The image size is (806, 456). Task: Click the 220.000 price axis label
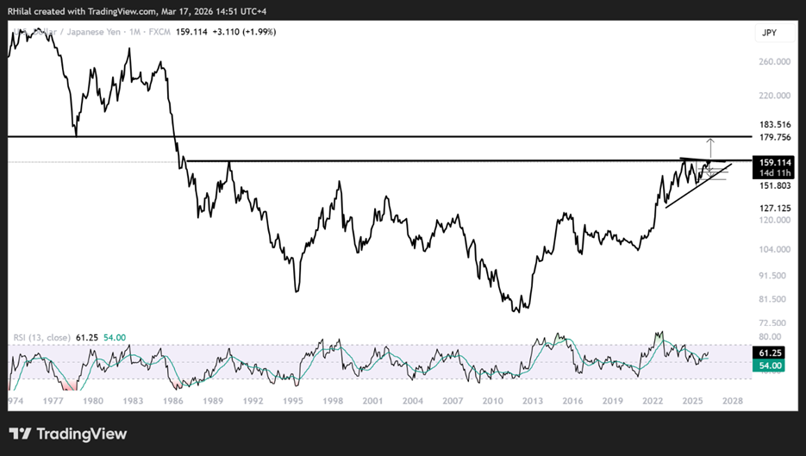775,96
